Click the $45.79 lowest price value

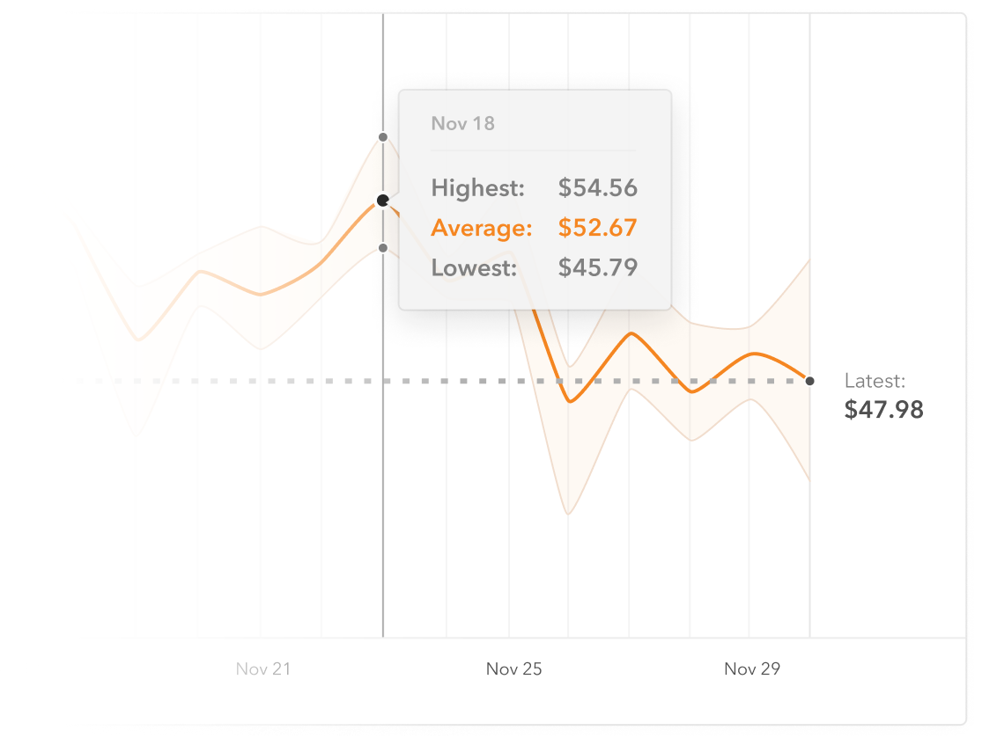597,267
